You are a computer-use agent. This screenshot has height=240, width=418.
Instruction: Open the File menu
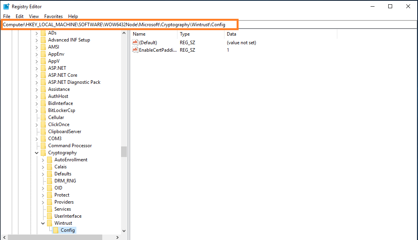pyautogui.click(x=7, y=16)
